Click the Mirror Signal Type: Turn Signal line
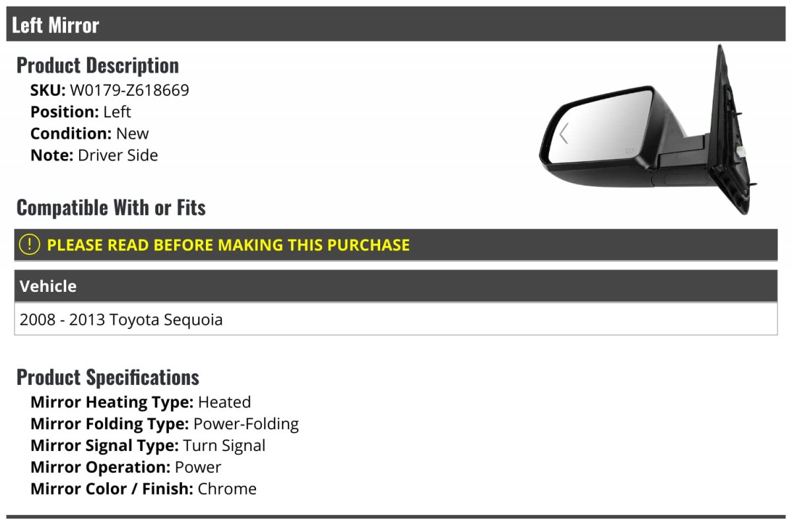The width and height of the screenshot is (792, 525). click(148, 446)
